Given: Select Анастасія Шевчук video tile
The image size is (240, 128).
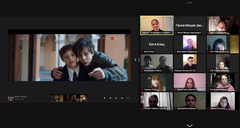Looking at the screenshot, I should point(190,82).
